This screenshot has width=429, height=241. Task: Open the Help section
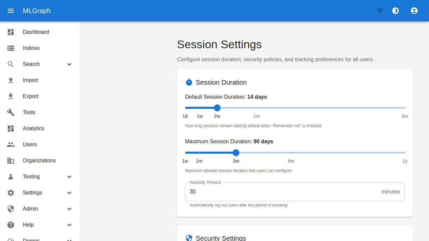click(x=69, y=225)
